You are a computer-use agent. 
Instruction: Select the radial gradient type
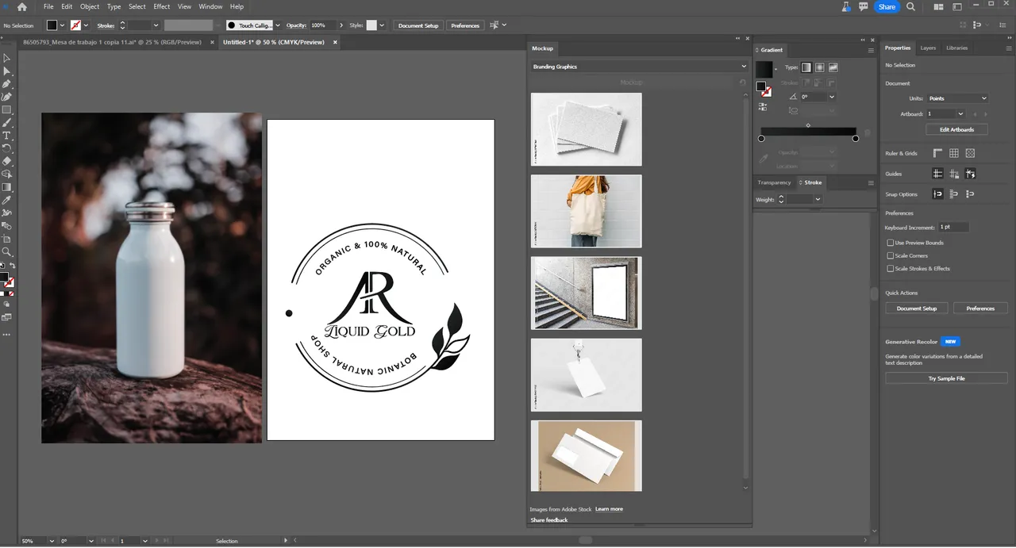point(820,67)
